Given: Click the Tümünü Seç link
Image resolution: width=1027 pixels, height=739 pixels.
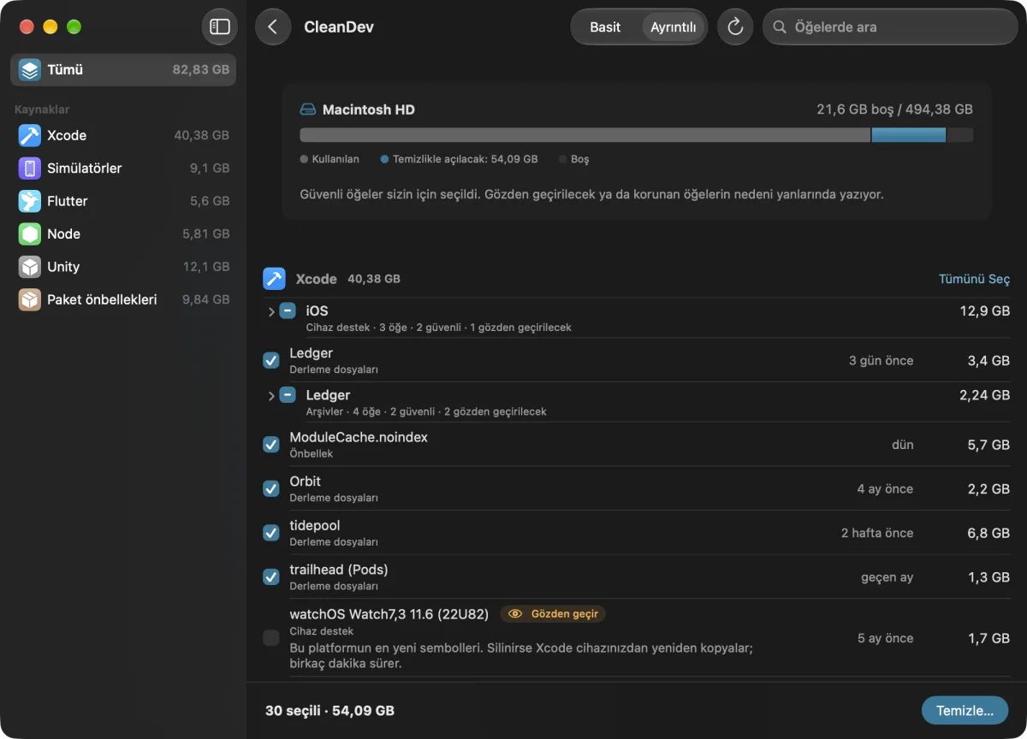Looking at the screenshot, I should [974, 280].
